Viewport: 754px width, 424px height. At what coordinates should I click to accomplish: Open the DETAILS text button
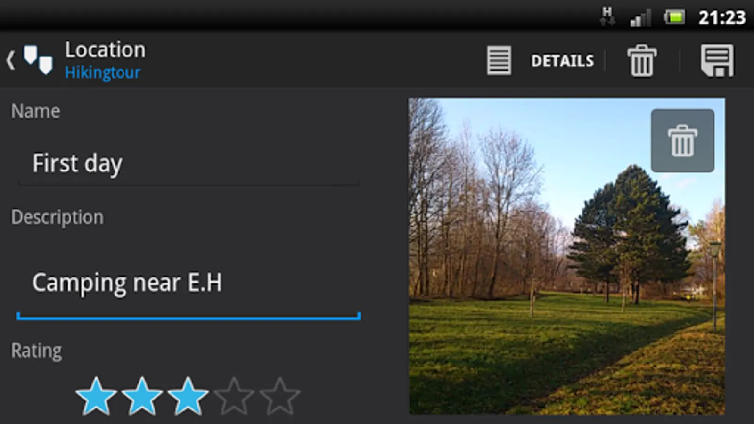tap(562, 61)
